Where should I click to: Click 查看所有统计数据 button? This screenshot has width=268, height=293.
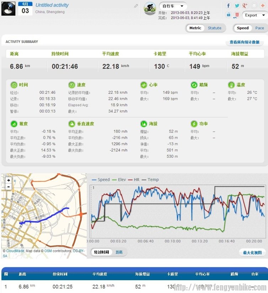[244, 42]
